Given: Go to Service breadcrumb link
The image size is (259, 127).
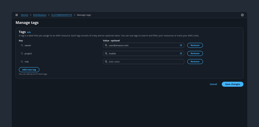Looking at the screenshot, I should coord(25,15).
